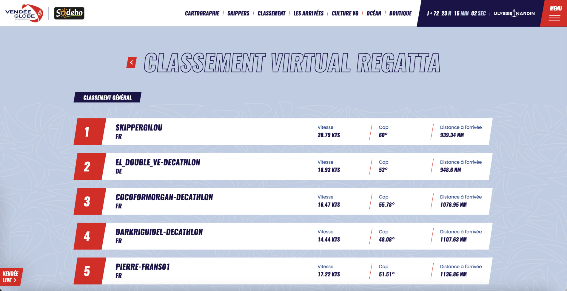Click DE country code for El_Double_Ve
This screenshot has height=291, width=567.
[x=119, y=171]
